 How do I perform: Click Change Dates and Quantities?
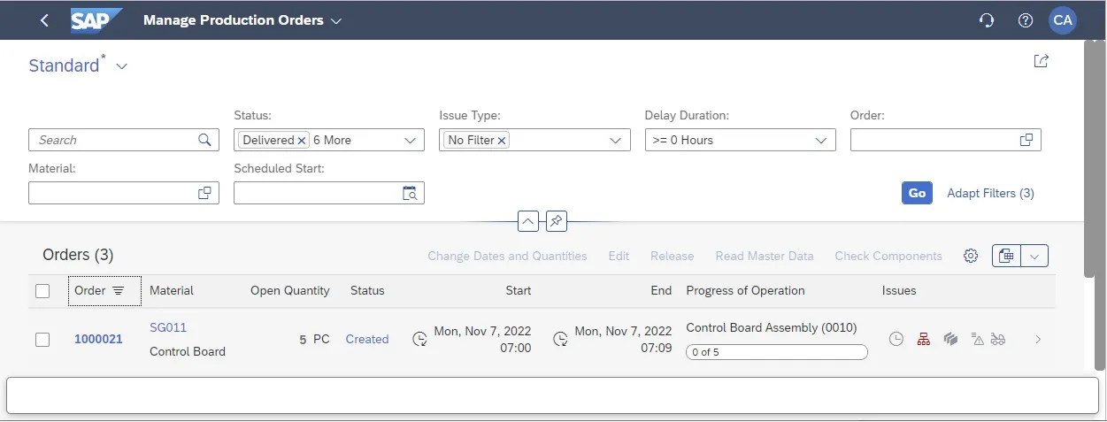[507, 256]
